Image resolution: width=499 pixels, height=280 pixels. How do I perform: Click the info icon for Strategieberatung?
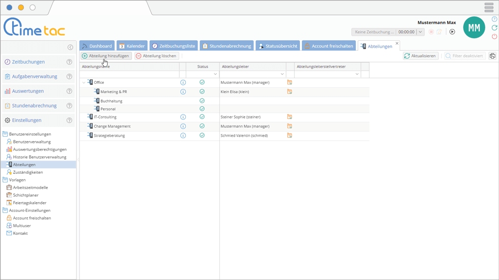(x=183, y=136)
